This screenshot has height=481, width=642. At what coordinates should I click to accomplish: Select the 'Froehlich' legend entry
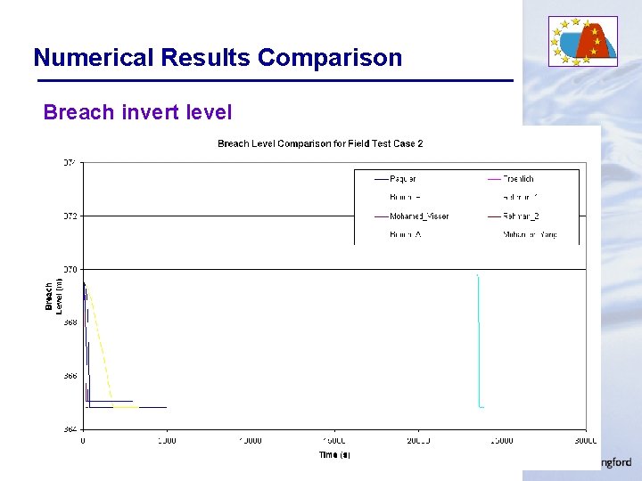click(x=511, y=179)
